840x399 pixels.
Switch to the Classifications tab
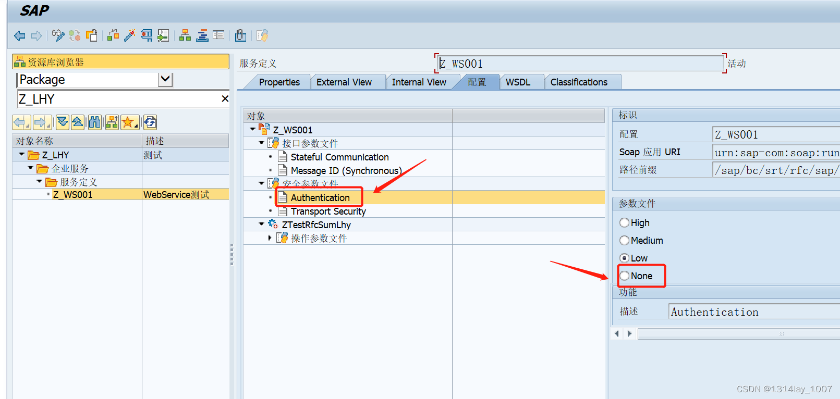[579, 82]
